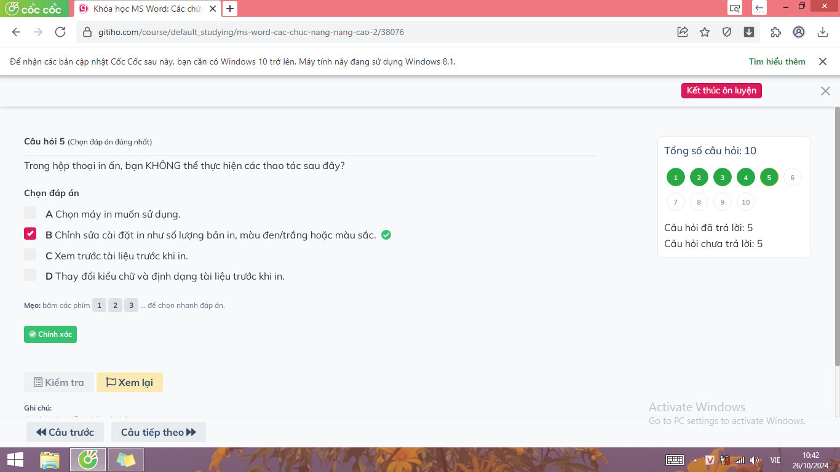840x472 pixels.
Task: Go to question 10 in the question list
Action: pyautogui.click(x=746, y=202)
